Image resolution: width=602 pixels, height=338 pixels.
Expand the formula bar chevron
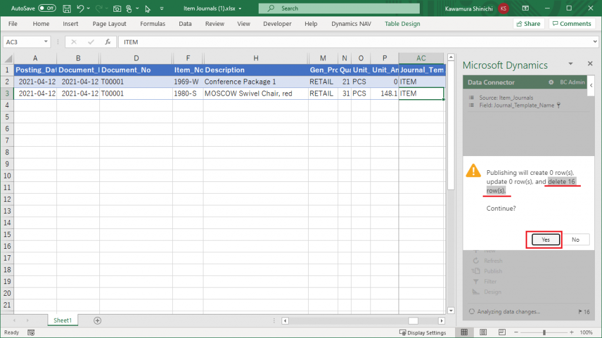[595, 42]
